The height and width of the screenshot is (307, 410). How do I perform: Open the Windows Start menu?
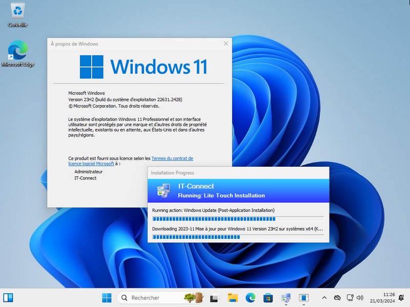coord(107,298)
